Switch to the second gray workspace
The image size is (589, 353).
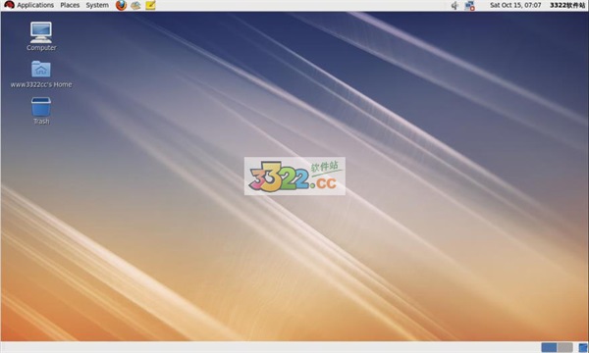click(x=565, y=347)
